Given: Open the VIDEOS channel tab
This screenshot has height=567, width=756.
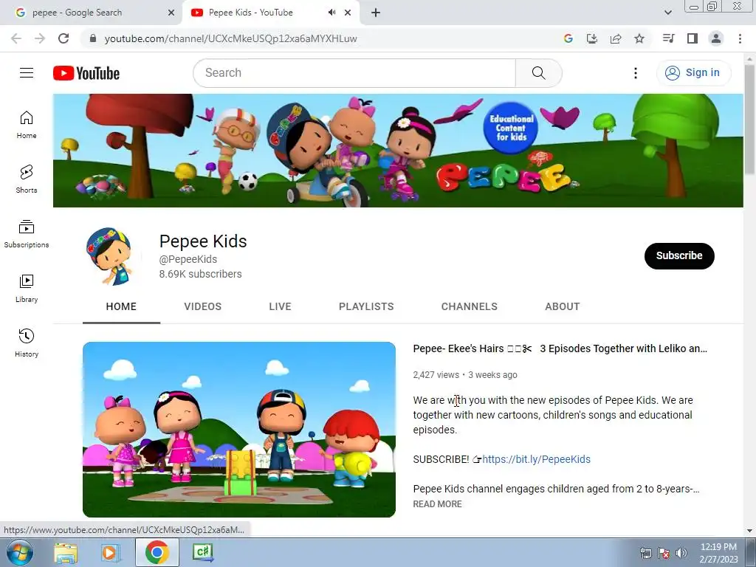Looking at the screenshot, I should [202, 306].
